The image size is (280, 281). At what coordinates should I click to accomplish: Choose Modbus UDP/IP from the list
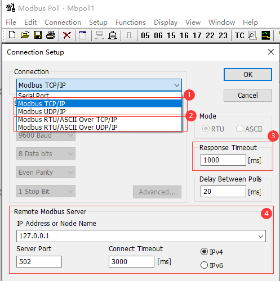click(x=99, y=111)
